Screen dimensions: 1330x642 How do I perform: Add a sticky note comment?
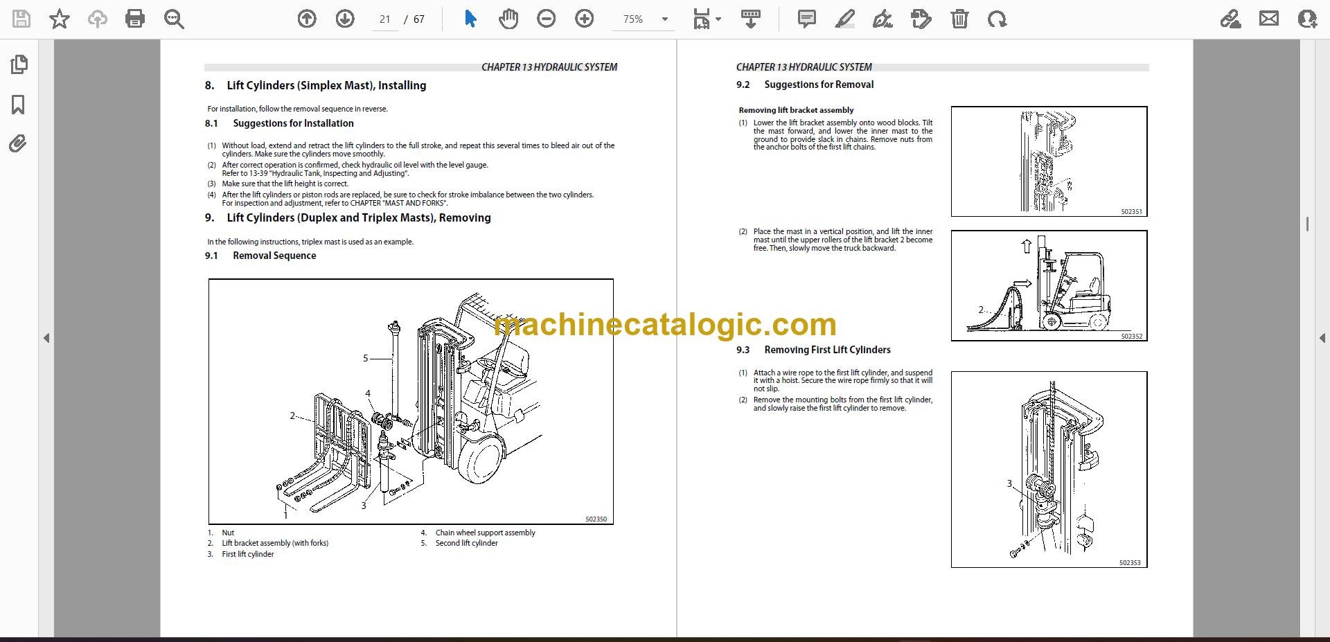coord(807,19)
